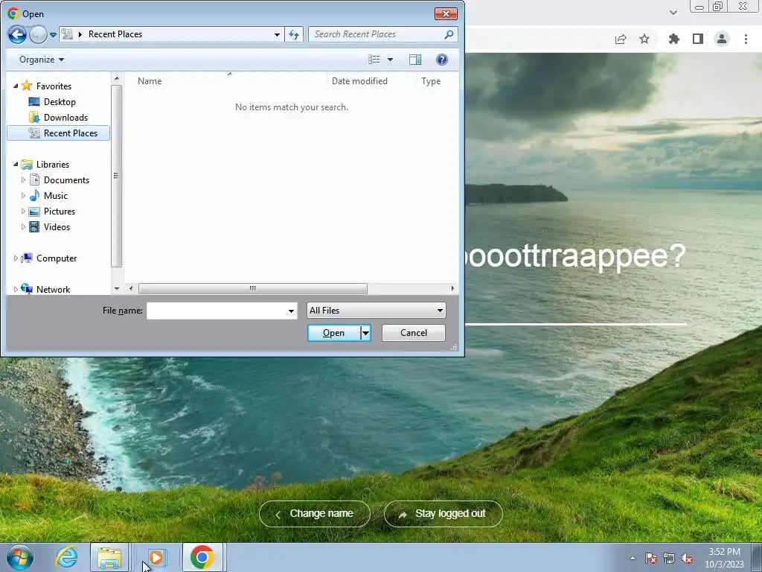762x572 pixels.
Task: Expand the Computer node
Action: pyautogui.click(x=16, y=258)
